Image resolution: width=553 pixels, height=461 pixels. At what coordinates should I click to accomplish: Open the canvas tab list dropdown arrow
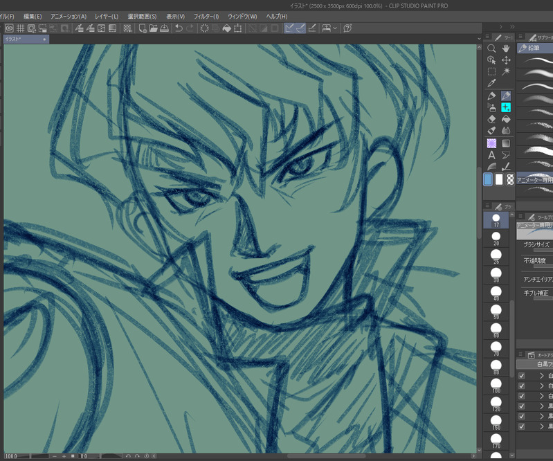pyautogui.click(x=479, y=39)
